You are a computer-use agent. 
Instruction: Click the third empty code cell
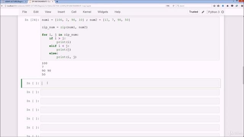130,101
